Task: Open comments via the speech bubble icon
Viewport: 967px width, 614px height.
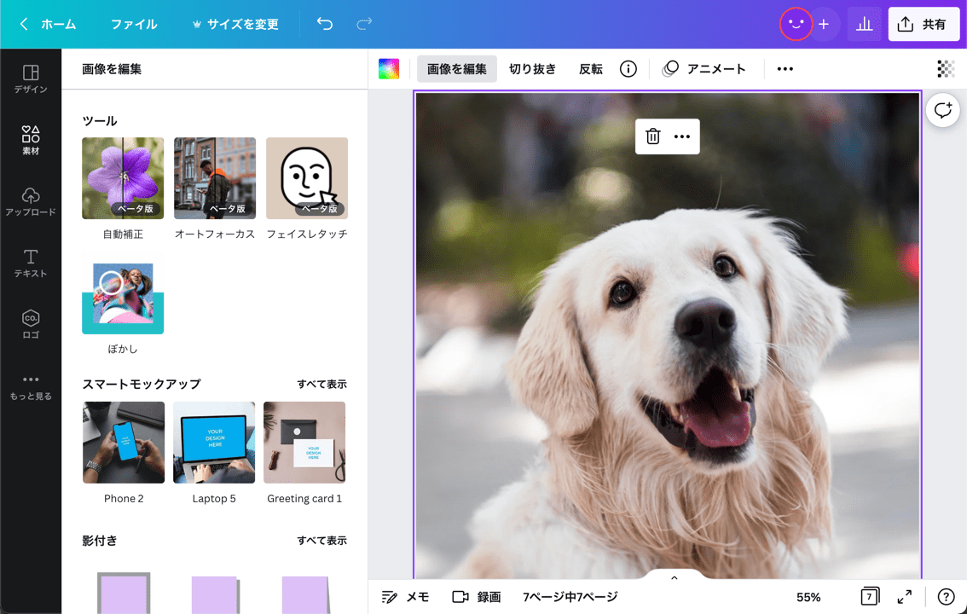Action: (942, 110)
